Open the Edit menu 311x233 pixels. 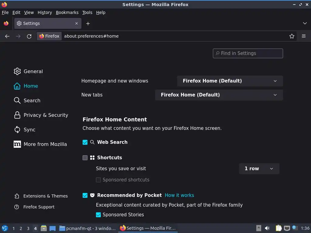(16, 12)
